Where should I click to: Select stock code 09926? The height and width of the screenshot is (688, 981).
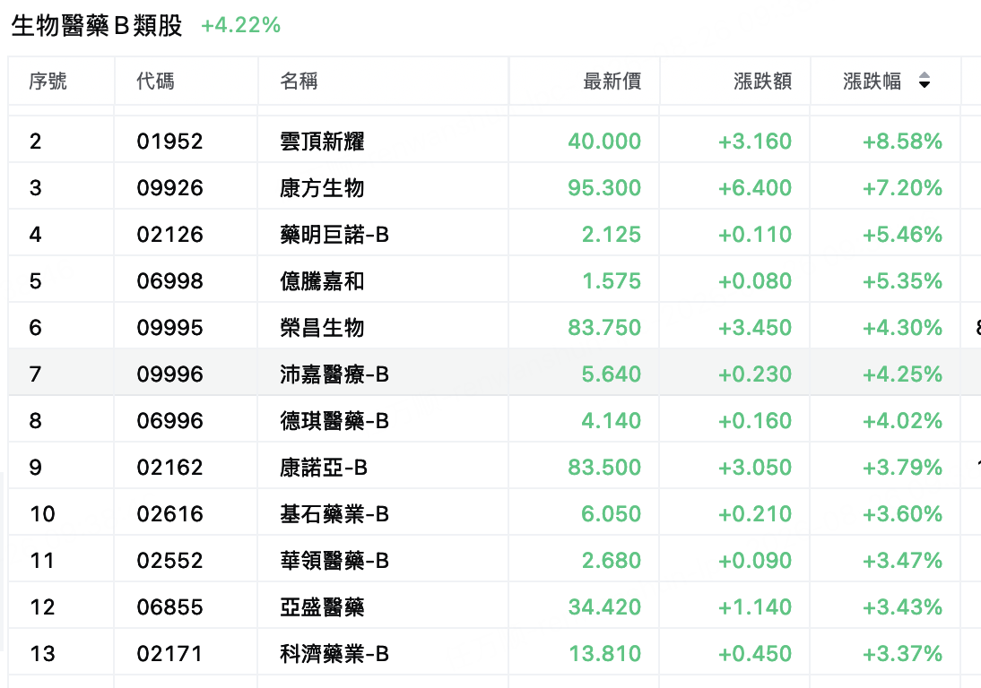click(169, 187)
